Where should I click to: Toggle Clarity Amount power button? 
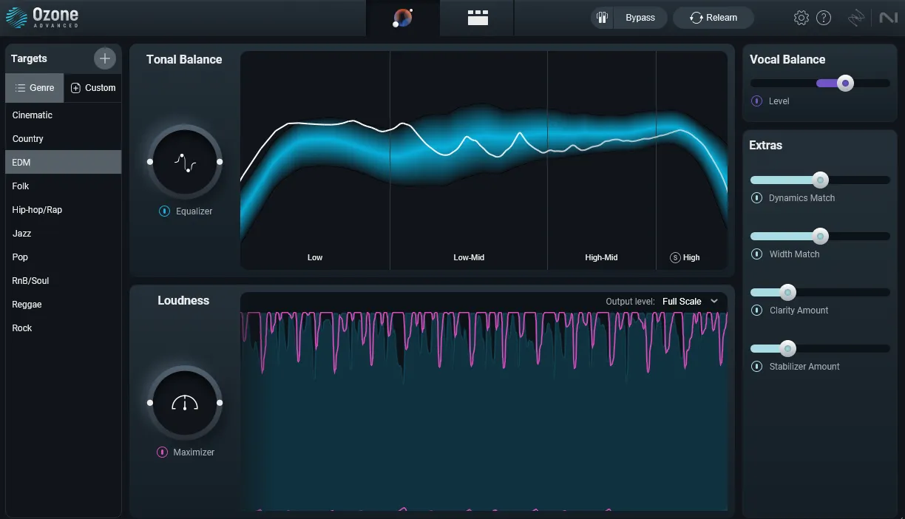(756, 311)
